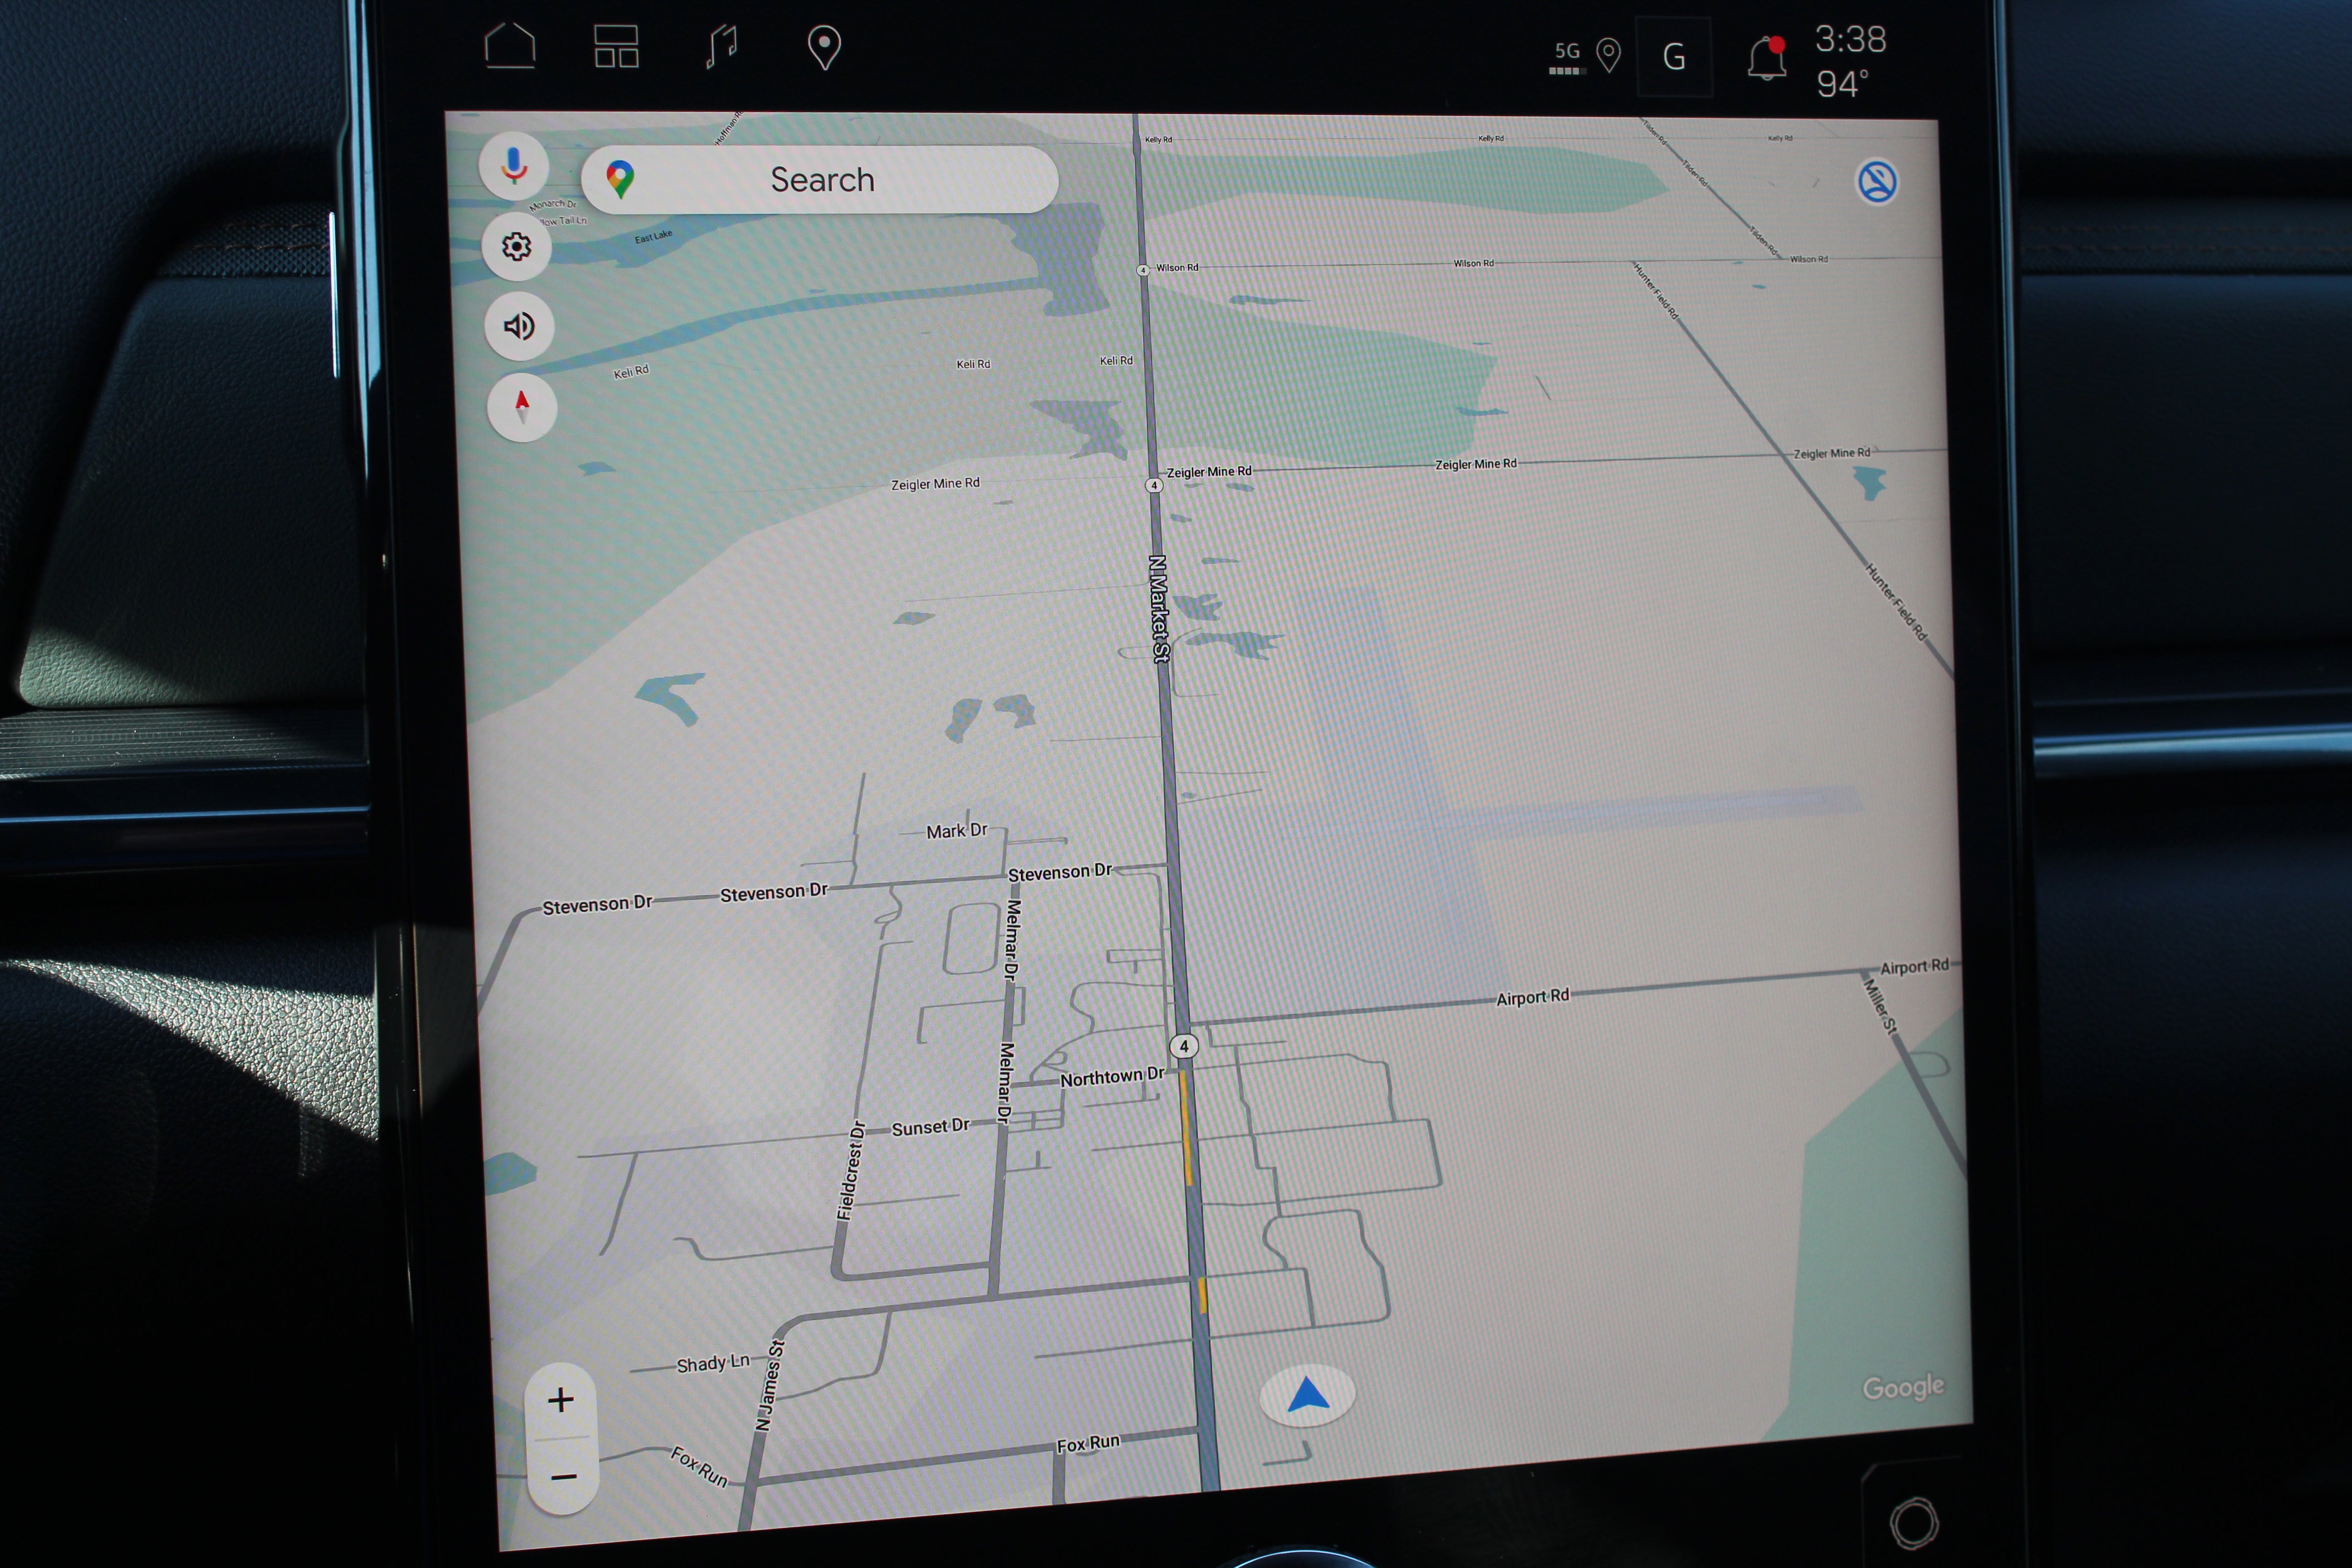Tap the Route 4 shield at Airport Rd
The width and height of the screenshot is (2352, 1568).
pos(1184,1046)
